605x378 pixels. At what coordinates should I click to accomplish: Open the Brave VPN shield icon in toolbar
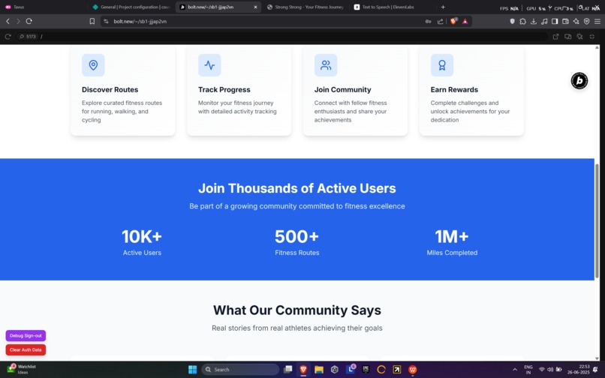click(x=587, y=21)
